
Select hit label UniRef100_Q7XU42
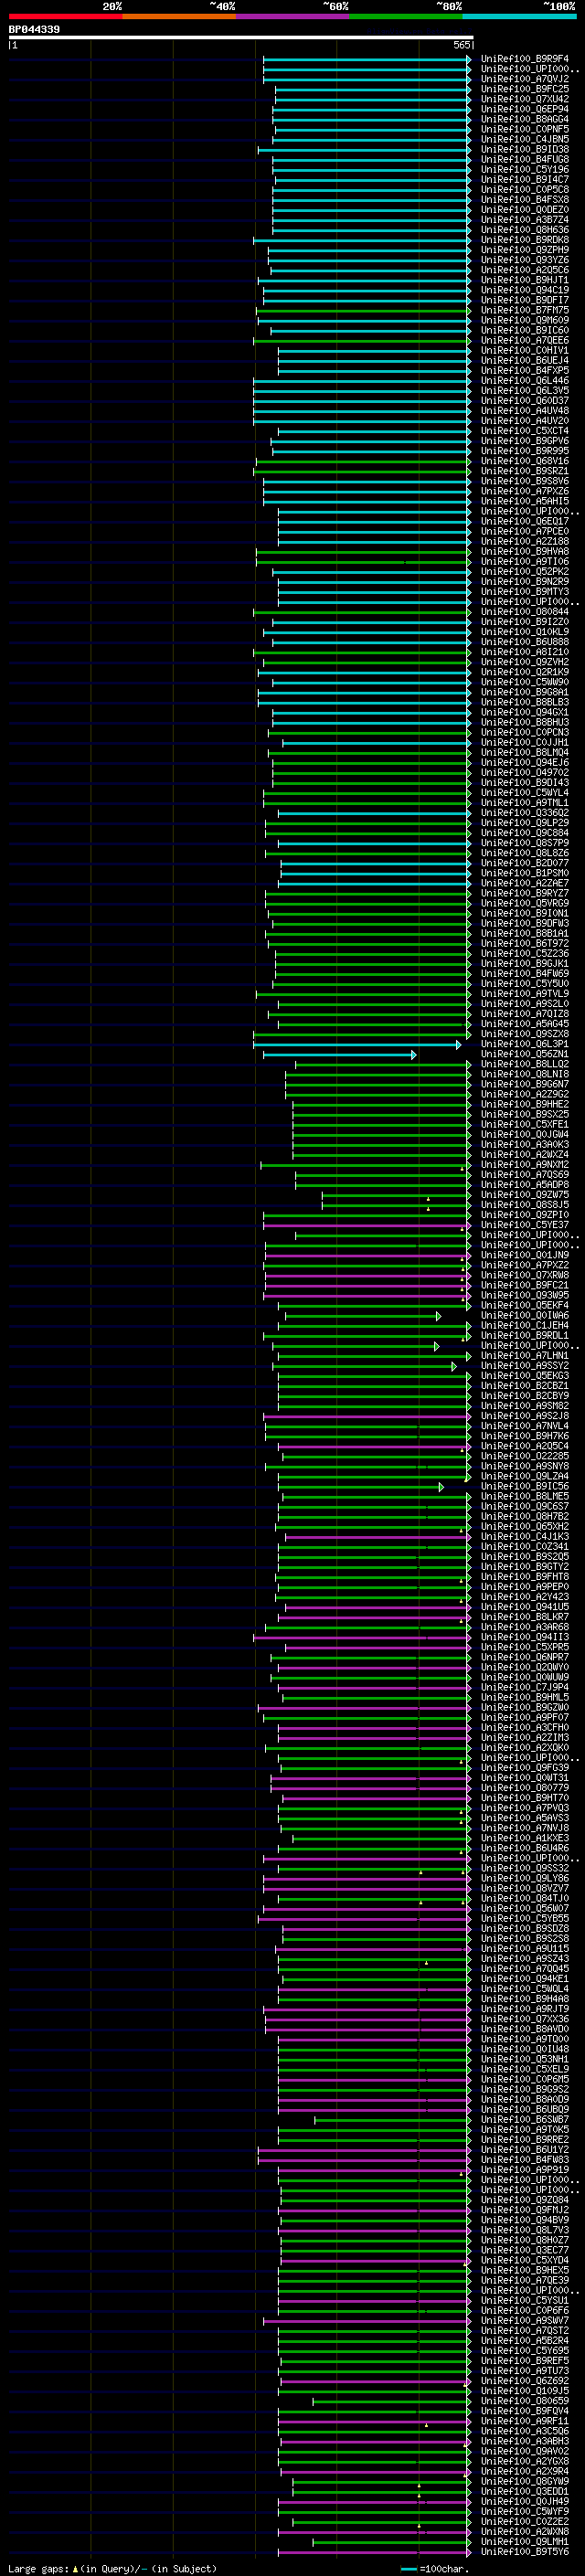(x=525, y=99)
